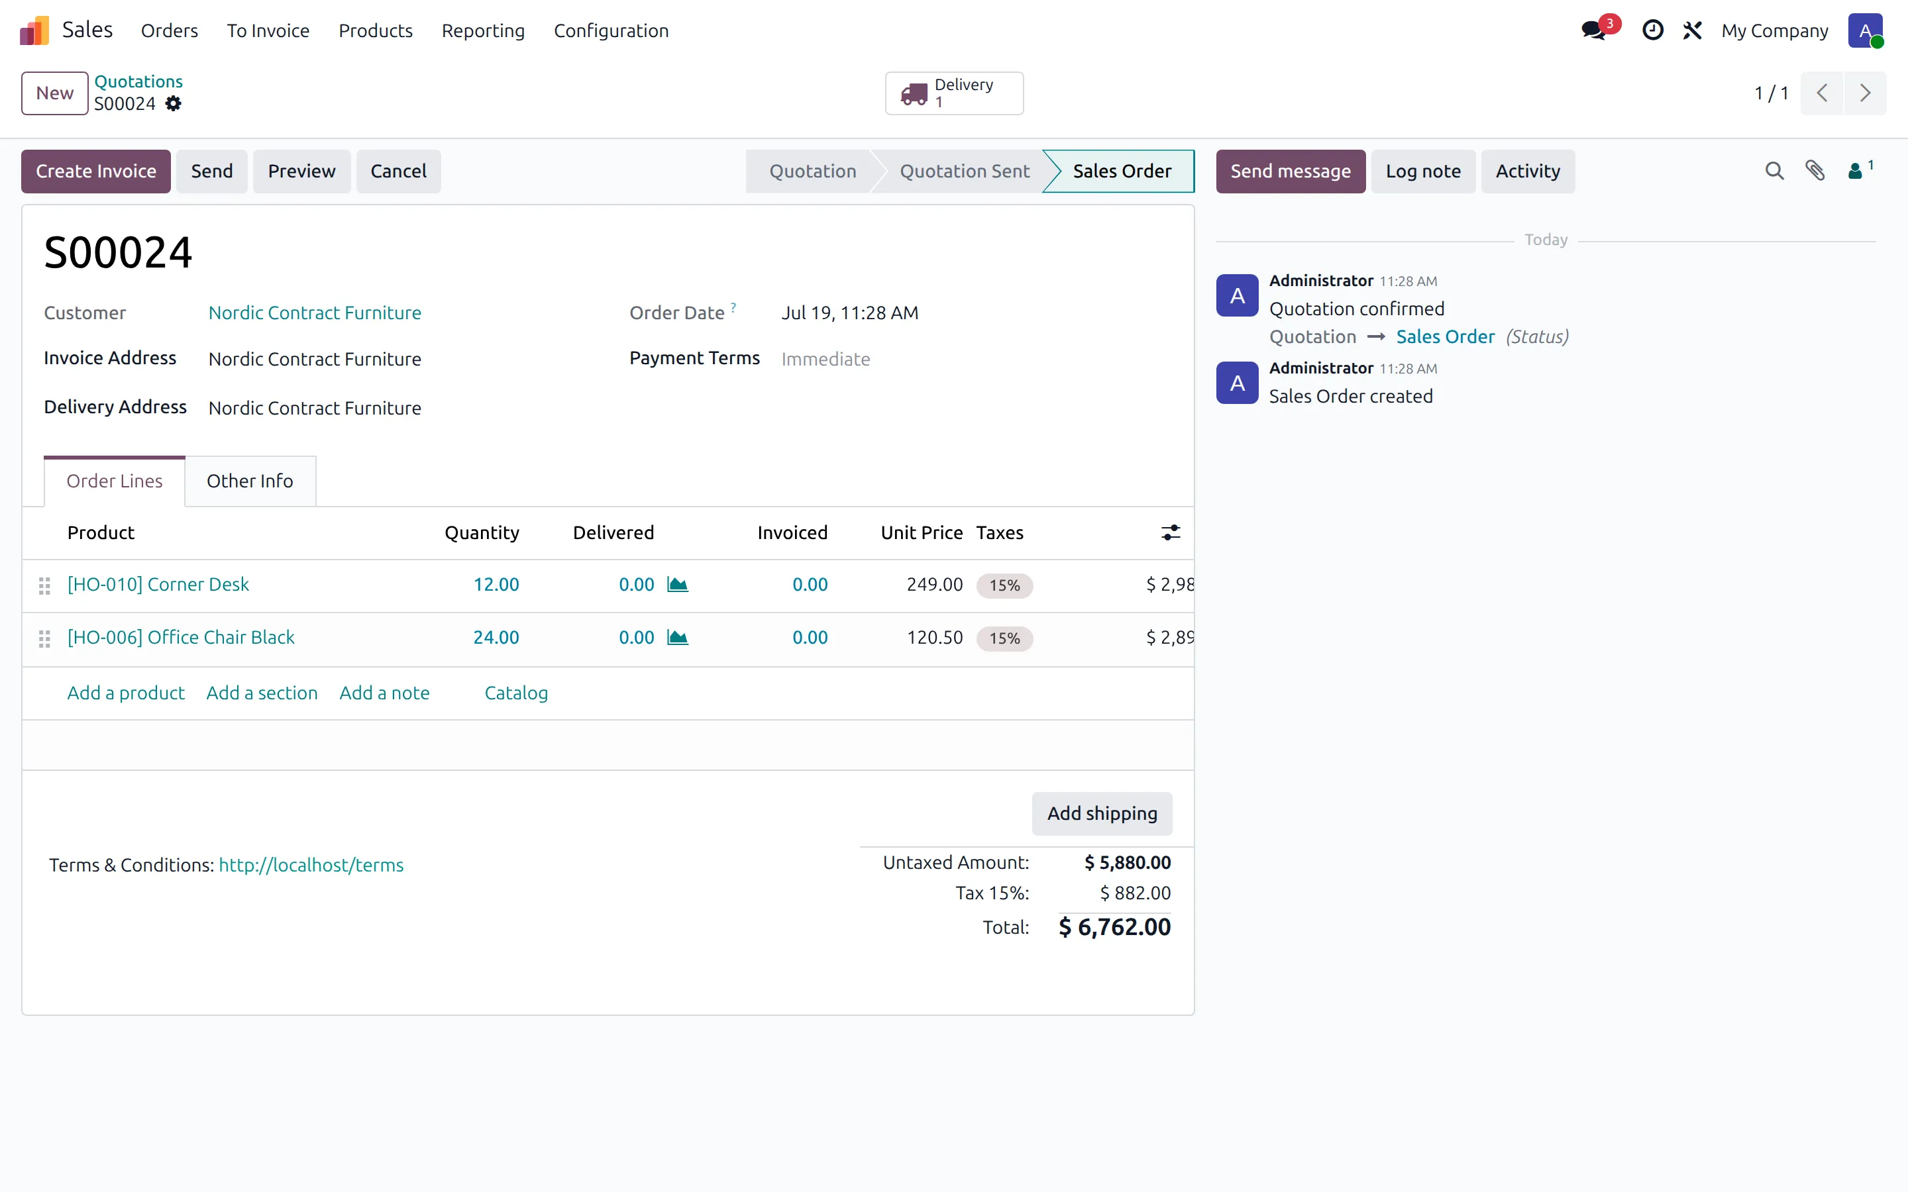Viewport: 1908px width, 1192px height.
Task: Open the To Invoice menu
Action: [x=268, y=30]
